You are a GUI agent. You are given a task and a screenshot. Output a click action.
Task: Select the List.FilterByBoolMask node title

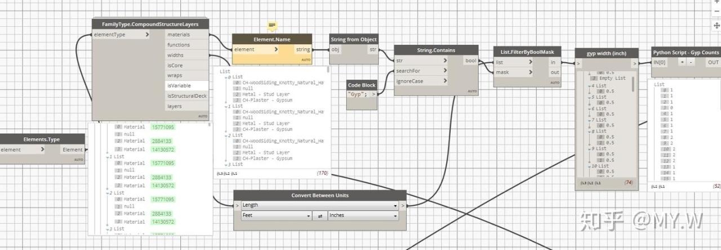click(527, 52)
